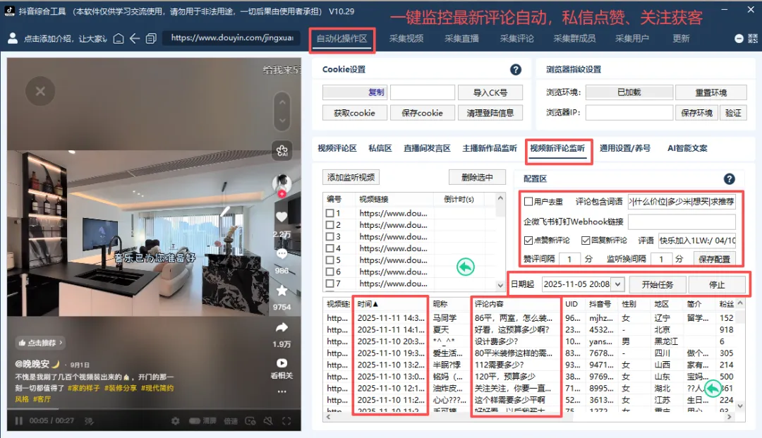Viewport: 762px width, 438px height.
Task: Enable the 用户去重 checkbox
Action: click(527, 202)
